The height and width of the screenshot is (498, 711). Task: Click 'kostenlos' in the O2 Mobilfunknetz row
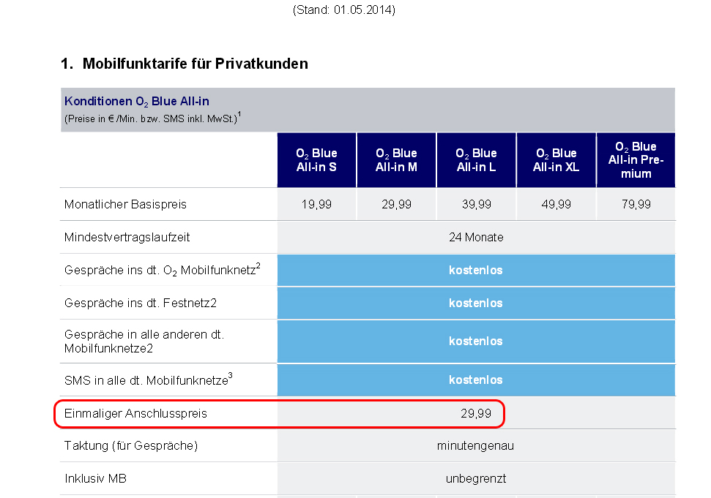click(x=476, y=271)
